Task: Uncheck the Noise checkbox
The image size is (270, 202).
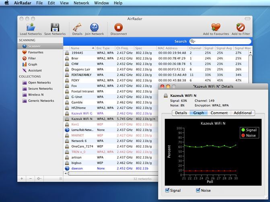Action: 198,190
